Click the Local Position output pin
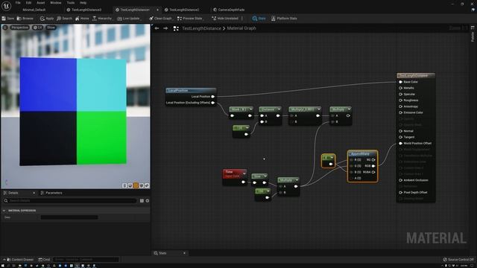This screenshot has height=268, width=477. (213, 97)
